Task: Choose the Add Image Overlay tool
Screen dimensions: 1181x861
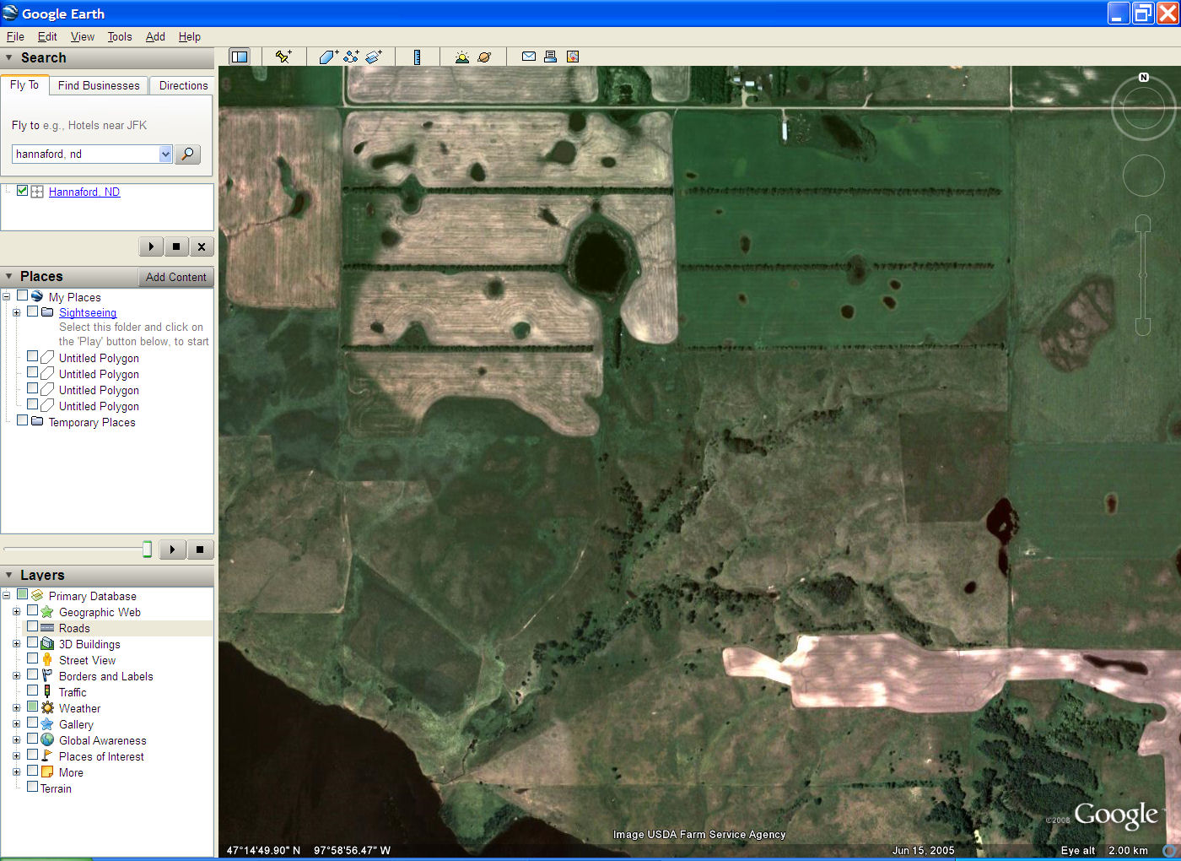Action: click(x=374, y=57)
